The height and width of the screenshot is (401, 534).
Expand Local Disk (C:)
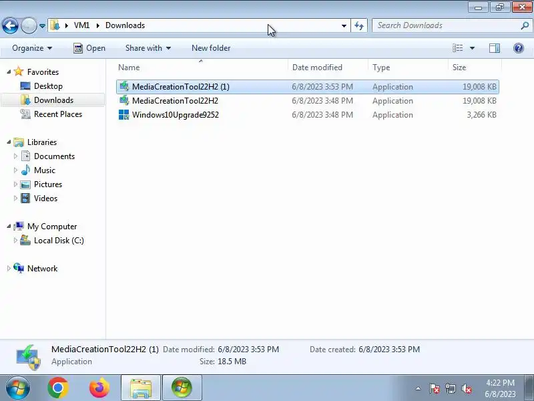coord(15,241)
